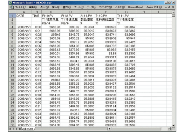Open the DbsaveReport menu
The height and width of the screenshot is (132, 184).
point(136,7)
